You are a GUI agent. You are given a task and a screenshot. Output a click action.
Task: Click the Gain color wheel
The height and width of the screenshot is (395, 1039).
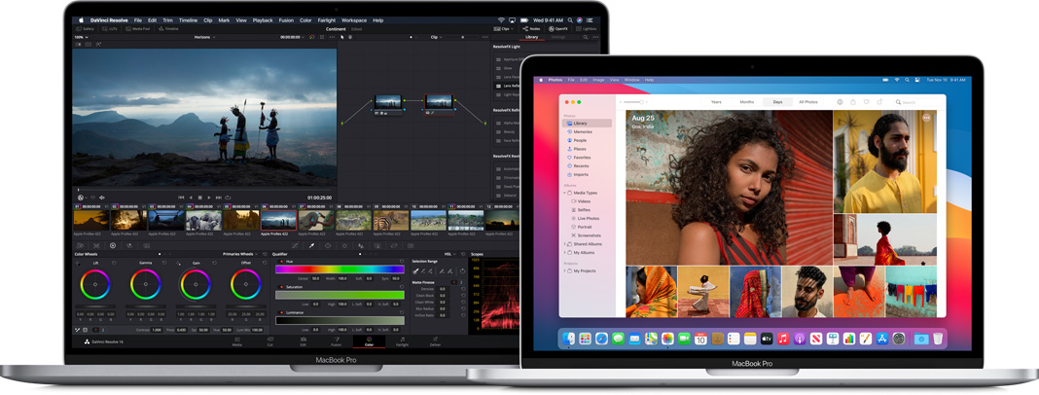tap(196, 284)
